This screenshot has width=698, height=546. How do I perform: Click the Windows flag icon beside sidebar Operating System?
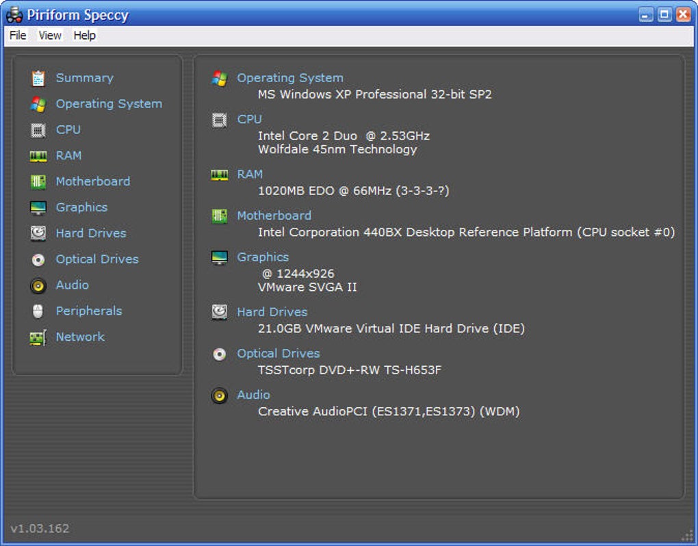tap(38, 104)
